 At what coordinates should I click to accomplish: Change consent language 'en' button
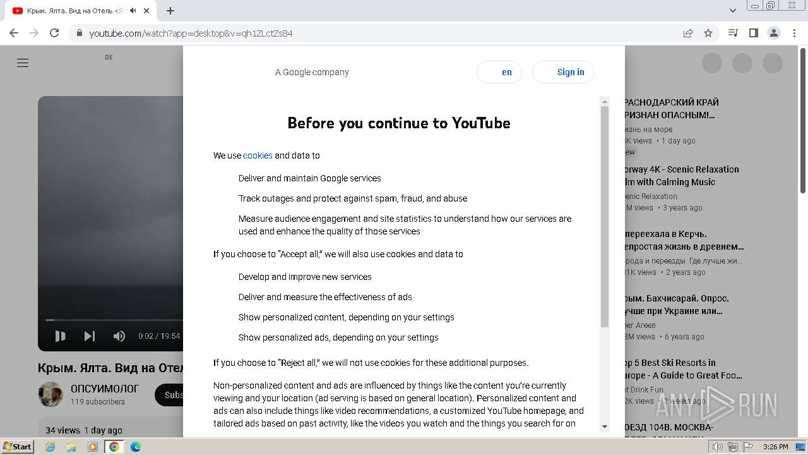(499, 72)
